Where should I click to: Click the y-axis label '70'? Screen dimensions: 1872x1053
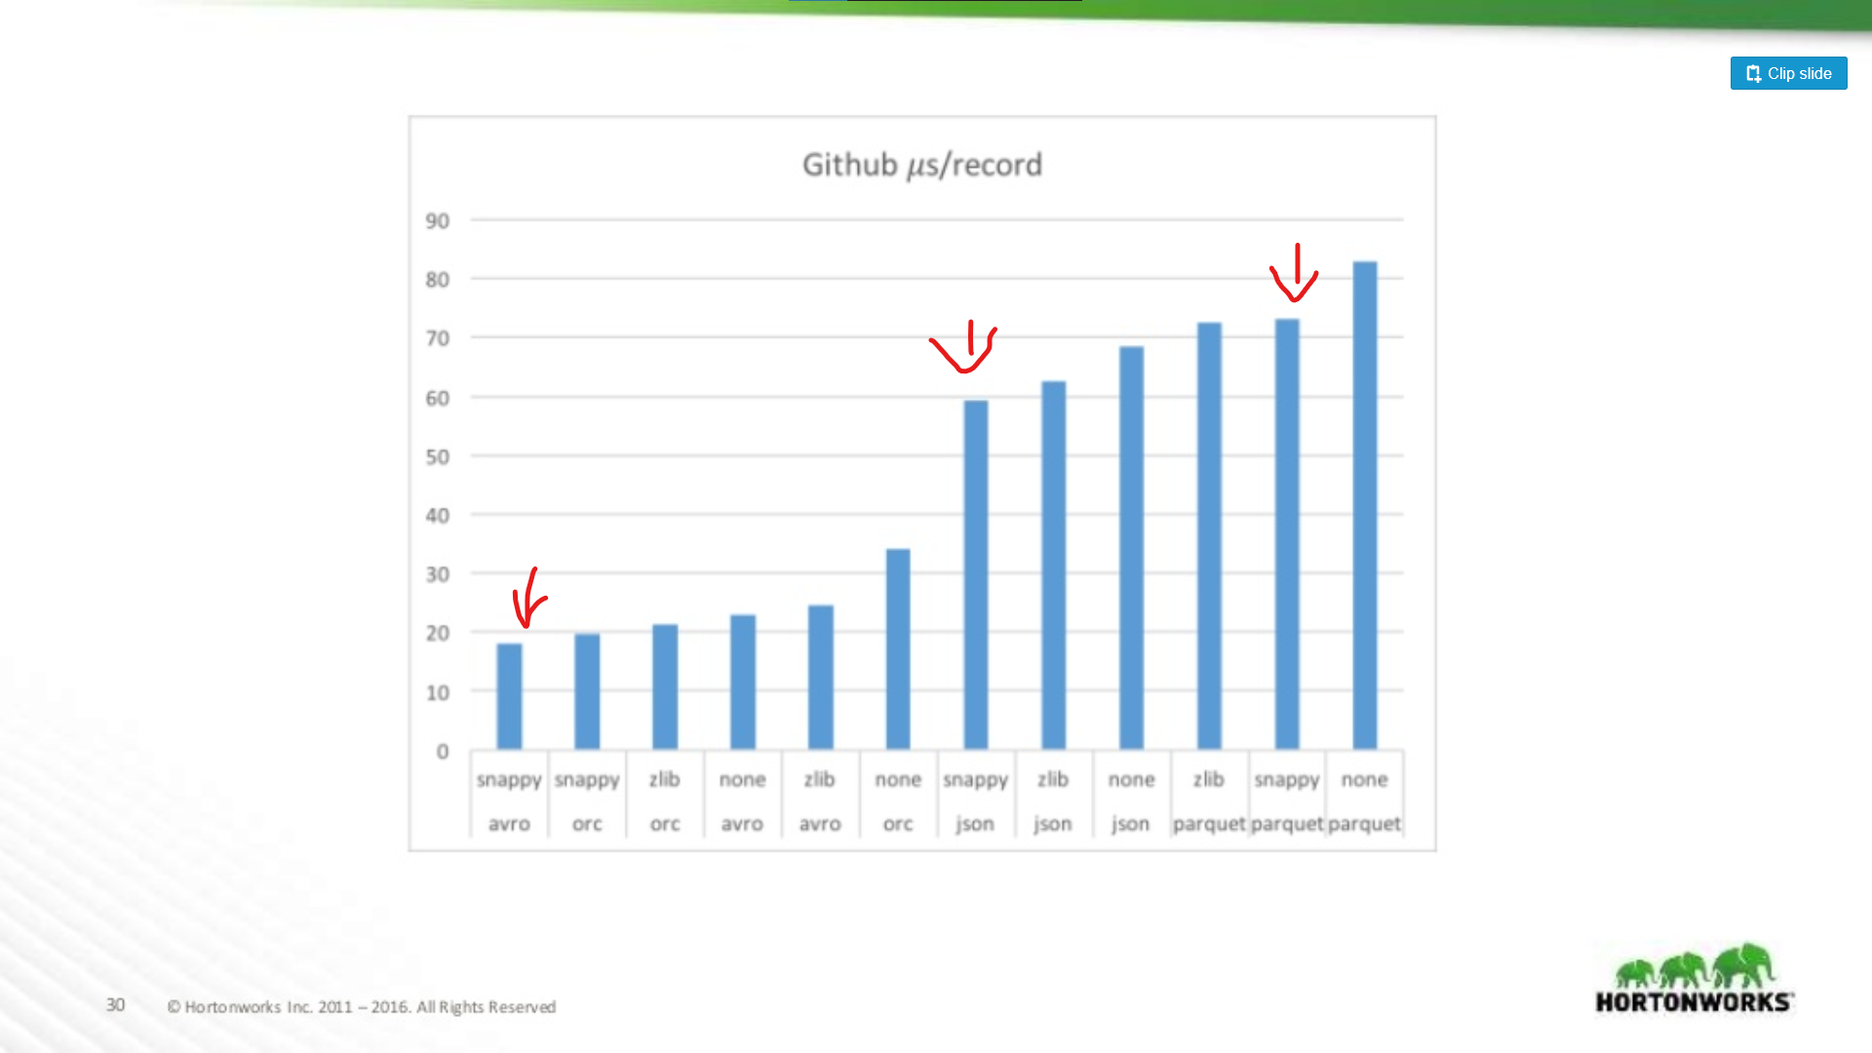[438, 338]
